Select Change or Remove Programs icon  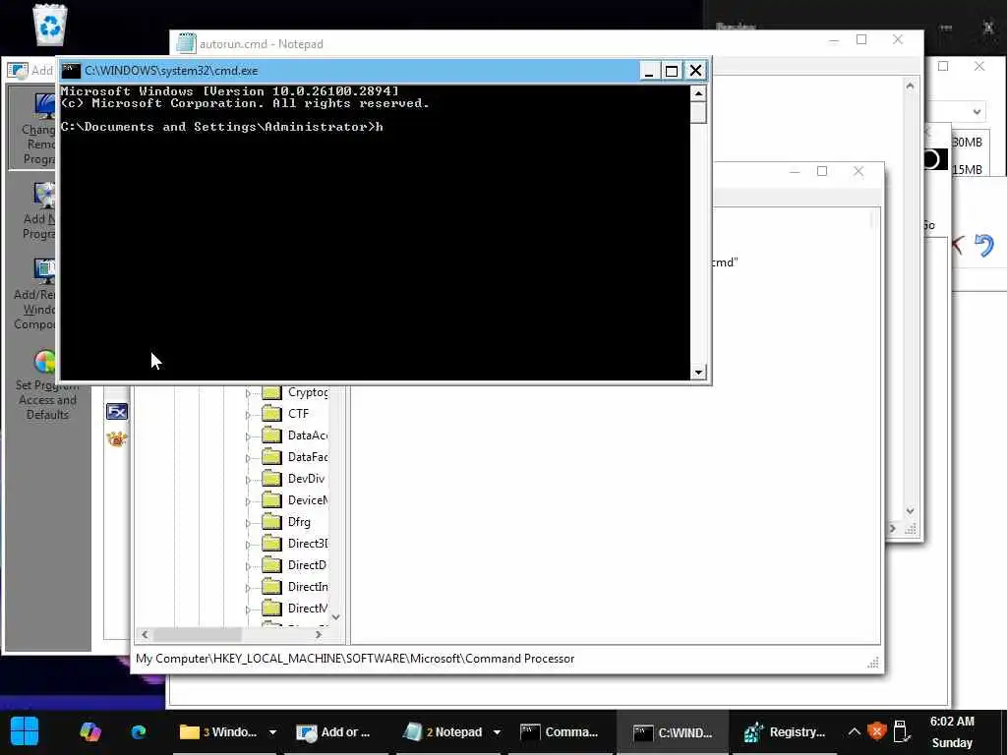[45, 105]
